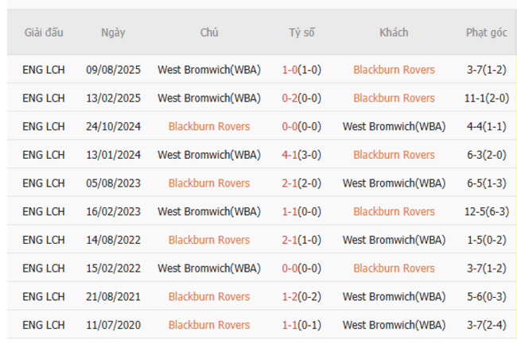The height and width of the screenshot is (351, 517).
Task: Click the Ngày column header
Action: [x=112, y=33]
